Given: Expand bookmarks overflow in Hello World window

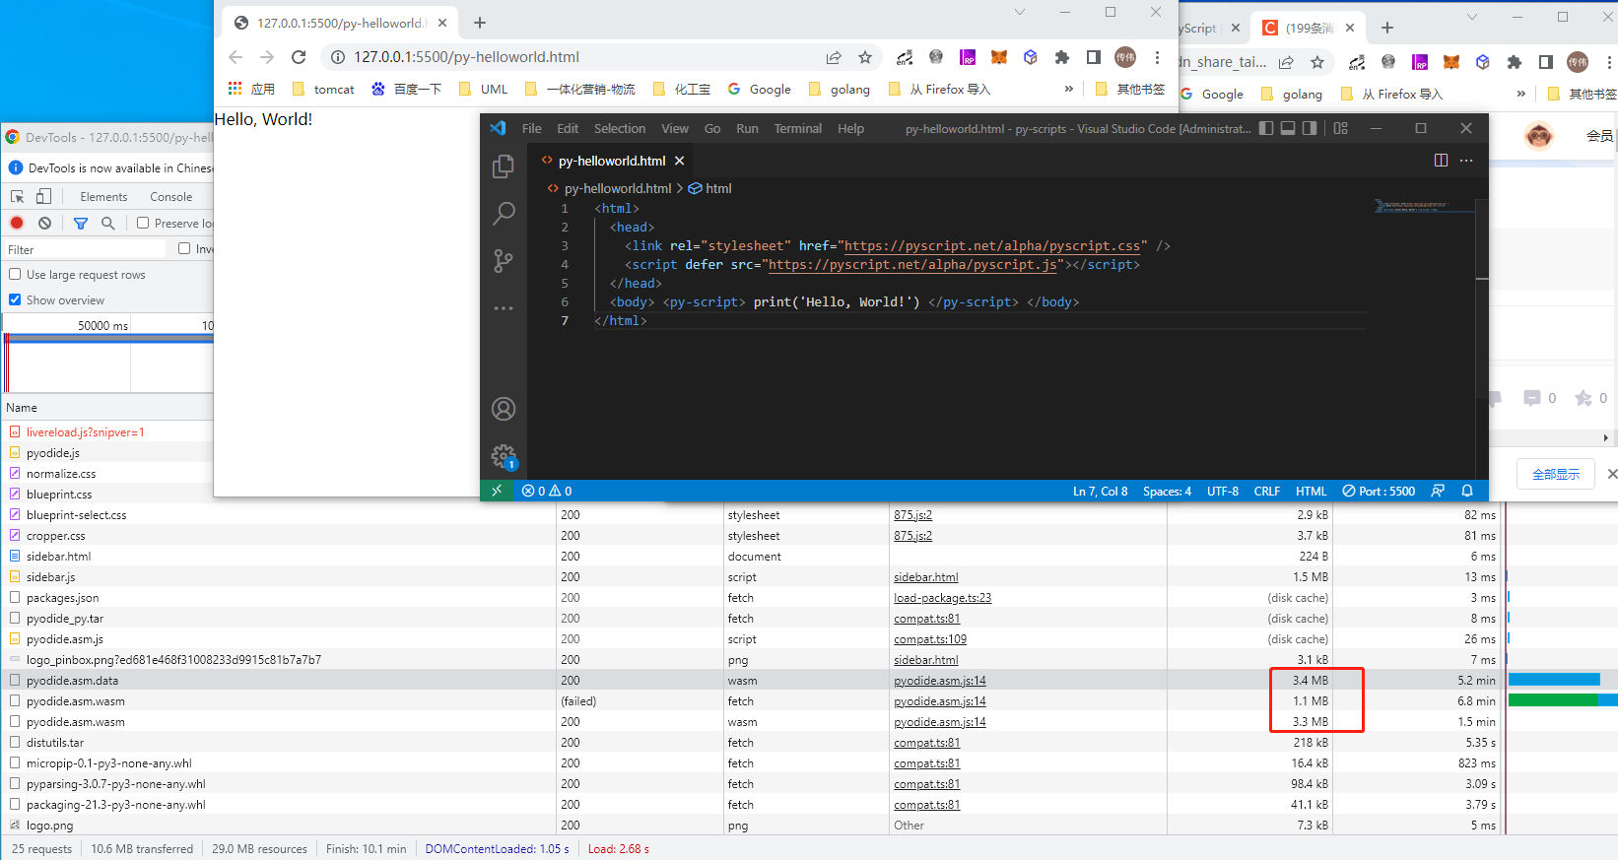Looking at the screenshot, I should 1069,89.
